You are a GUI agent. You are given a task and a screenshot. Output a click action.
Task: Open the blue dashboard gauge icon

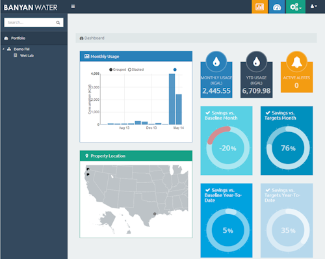click(x=277, y=7)
